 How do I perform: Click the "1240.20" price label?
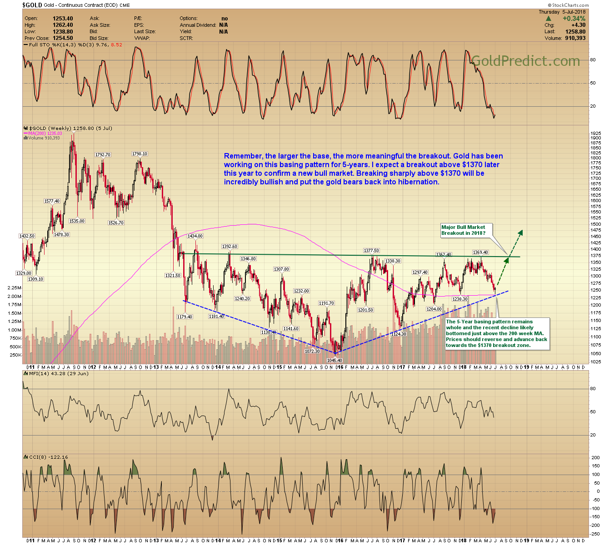(x=242, y=299)
